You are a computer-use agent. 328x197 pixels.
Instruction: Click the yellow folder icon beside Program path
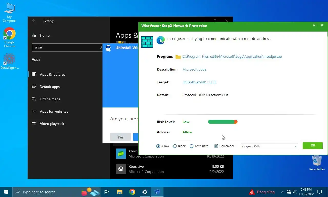[178, 57]
